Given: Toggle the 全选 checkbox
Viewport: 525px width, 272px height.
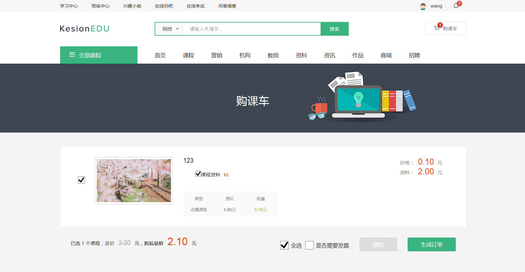Looking at the screenshot, I should coord(284,245).
